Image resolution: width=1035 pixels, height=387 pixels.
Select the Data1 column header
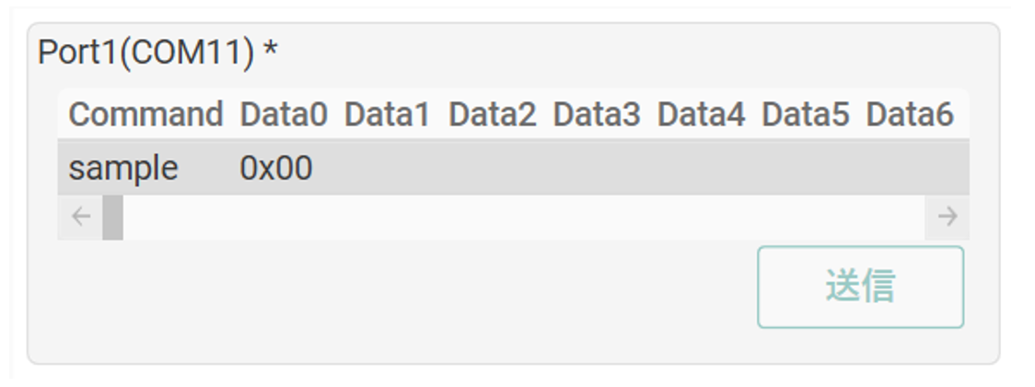click(x=387, y=115)
